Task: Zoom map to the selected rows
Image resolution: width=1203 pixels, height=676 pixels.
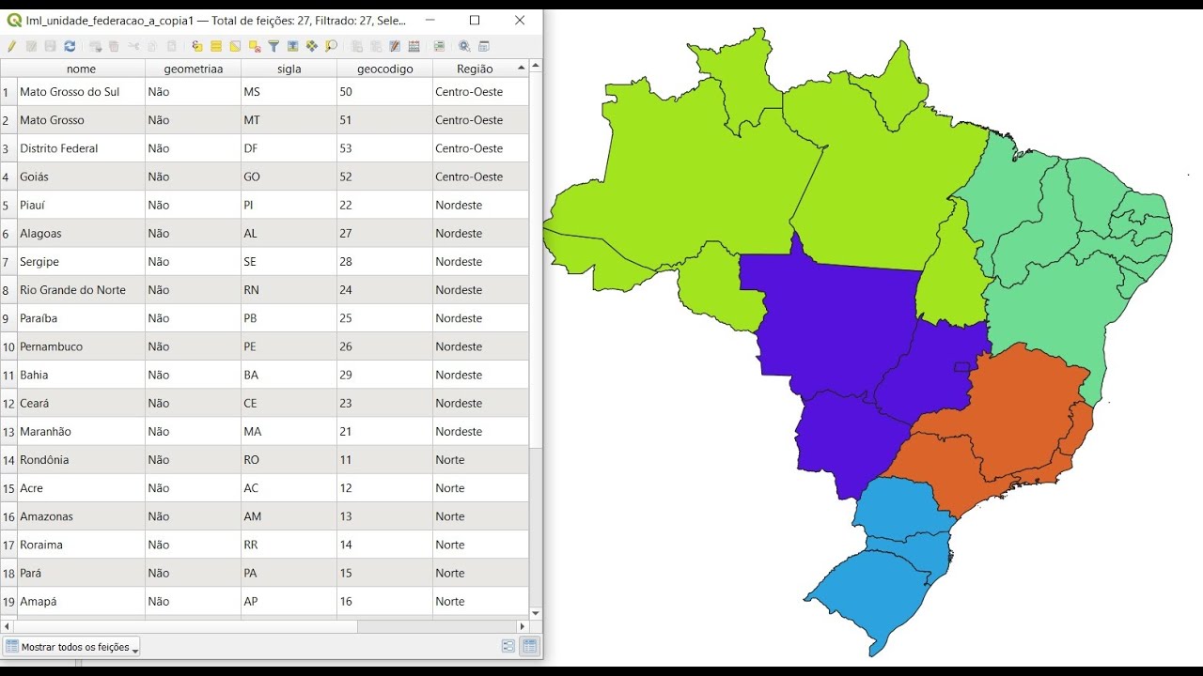Action: pyautogui.click(x=331, y=46)
